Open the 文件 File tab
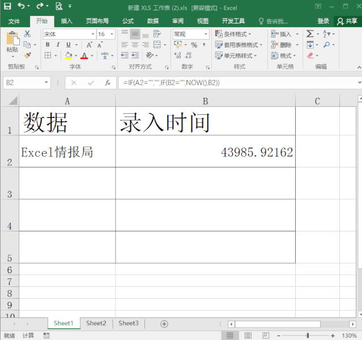 [14, 21]
